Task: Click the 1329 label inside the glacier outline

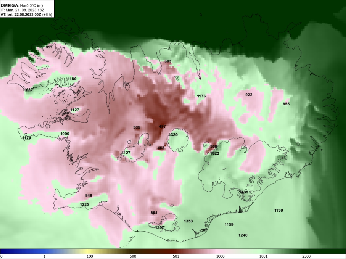Action: (173, 135)
